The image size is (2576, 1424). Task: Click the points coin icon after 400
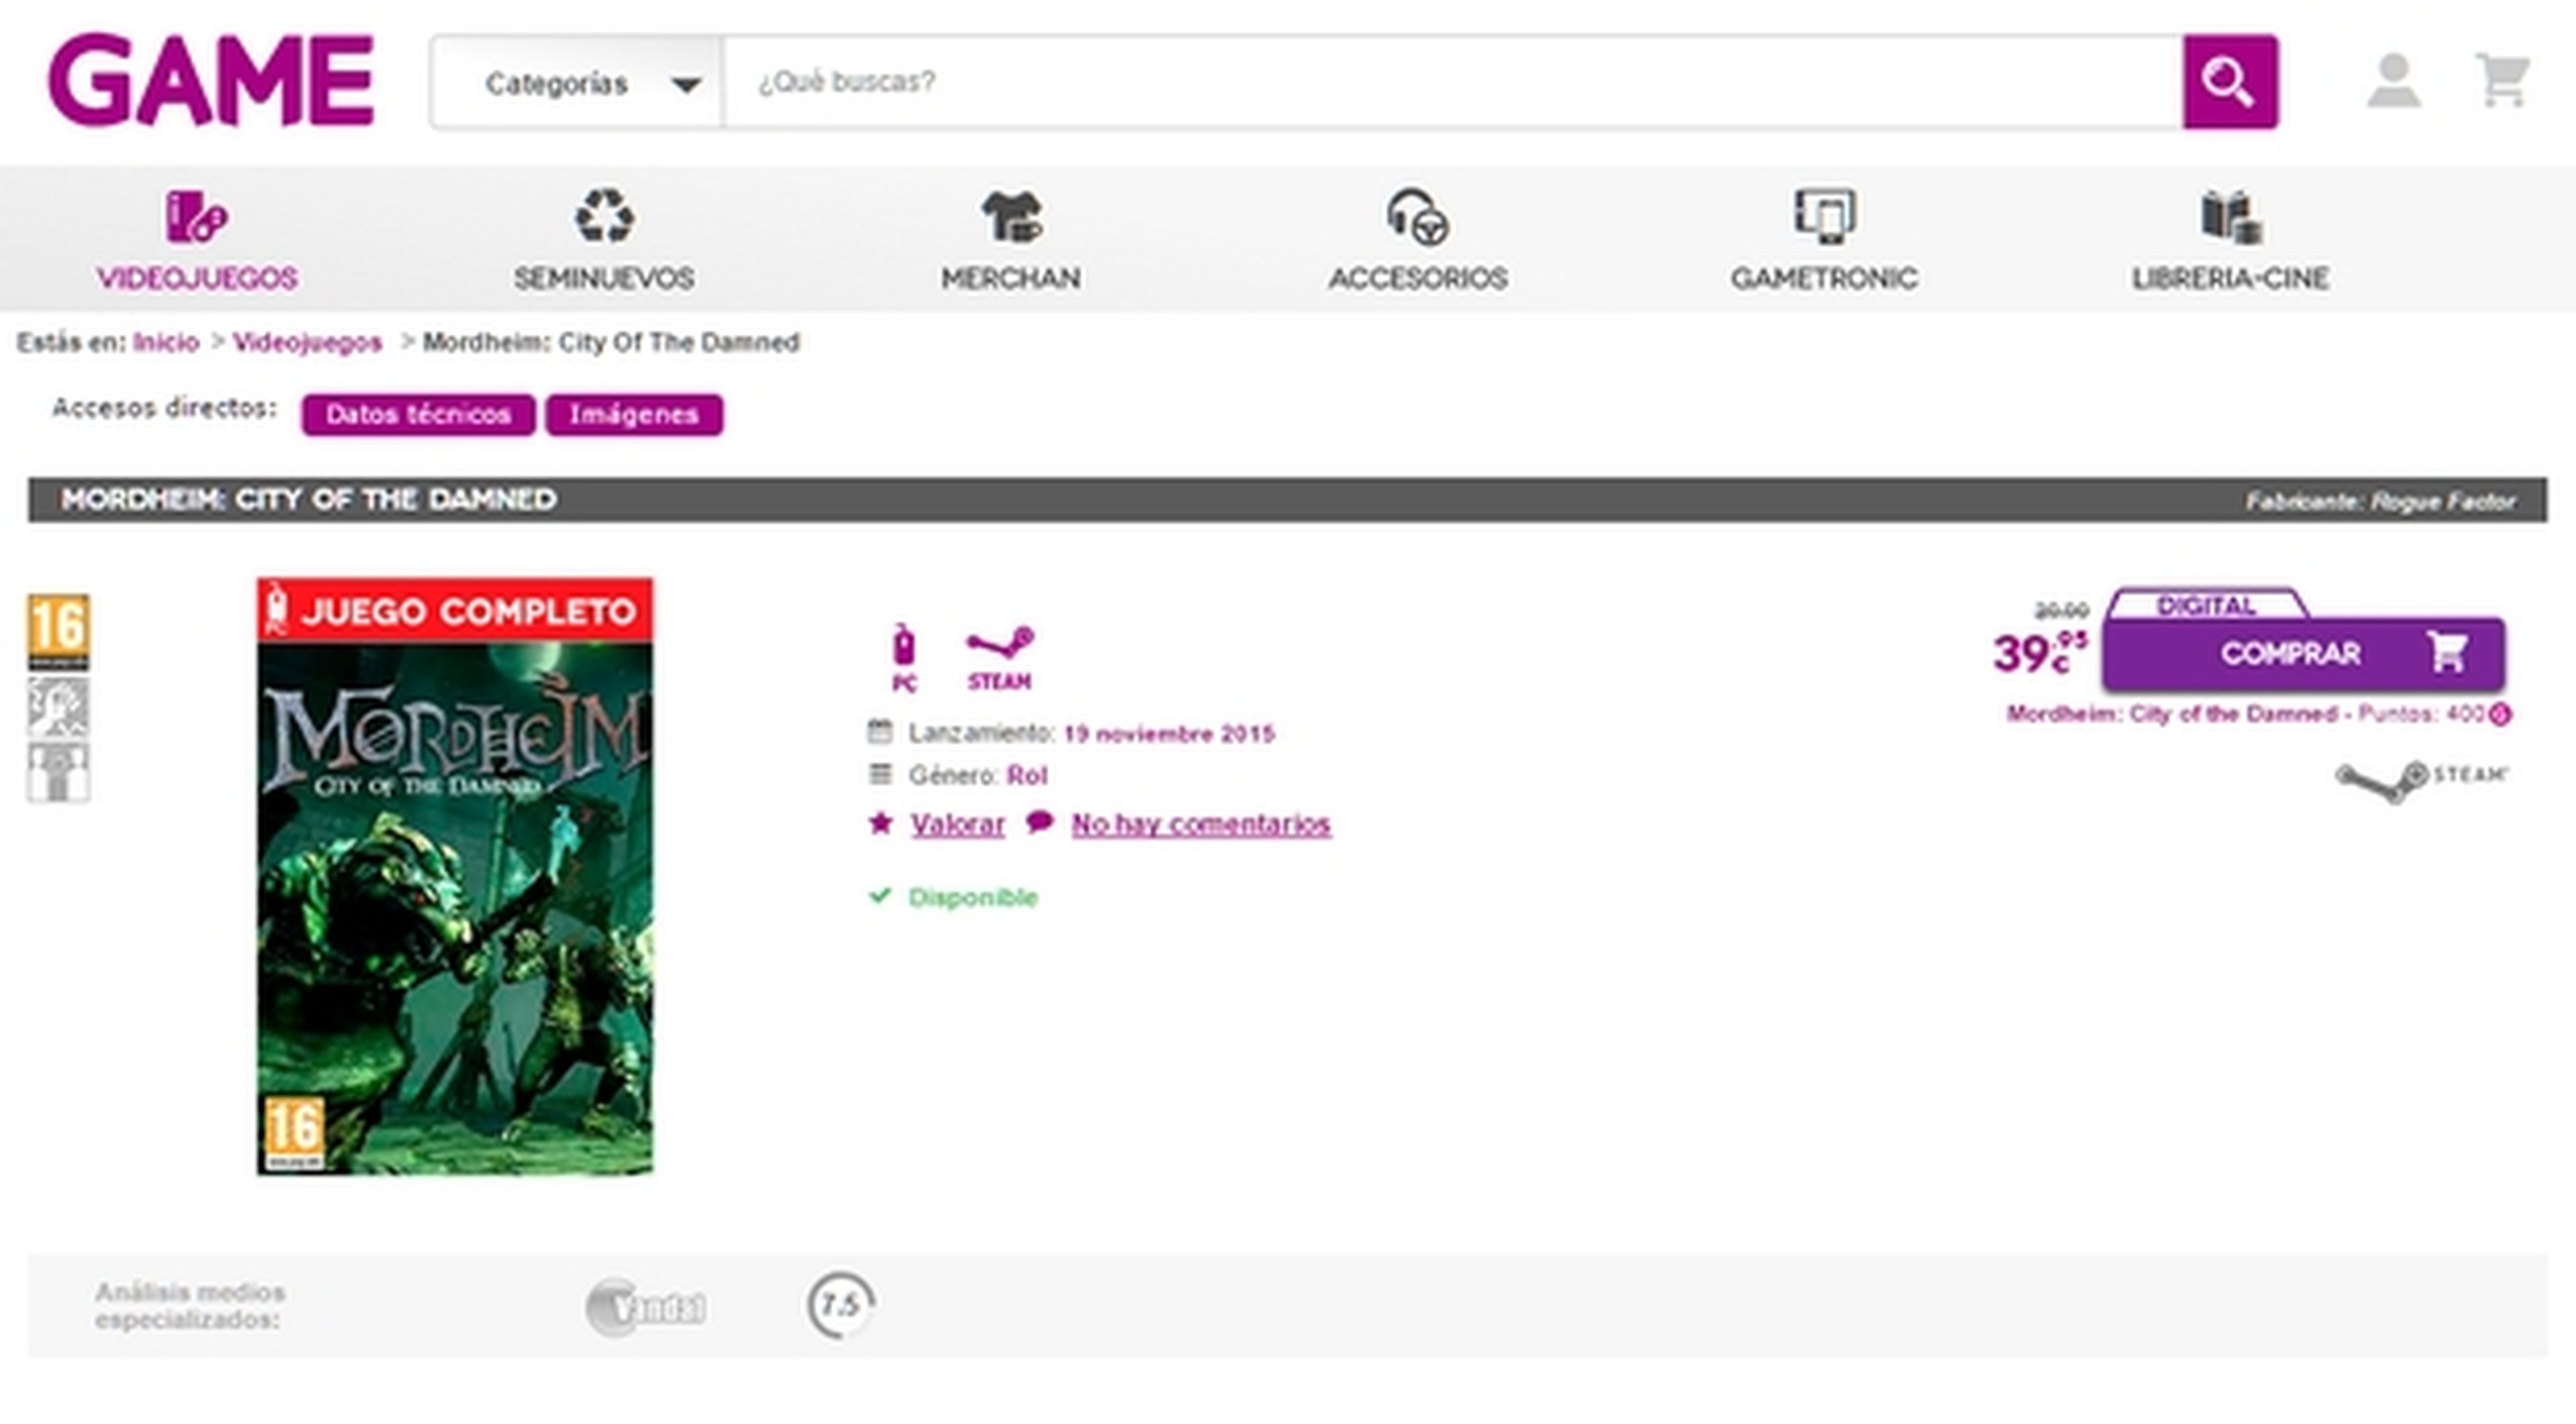tap(2500, 715)
